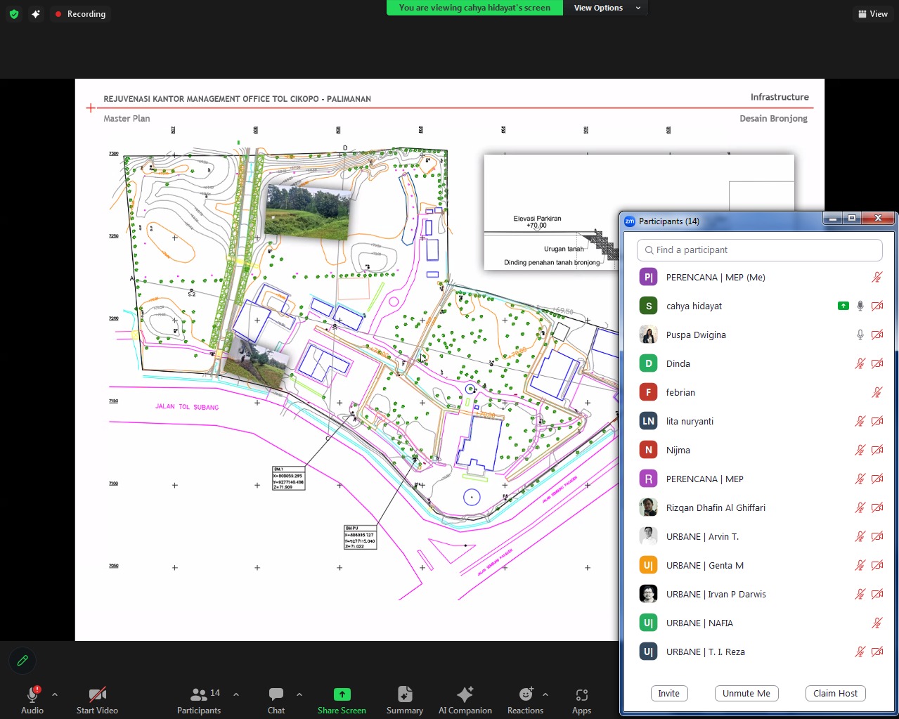This screenshot has height=719, width=899.
Task: Click the green Share Screen icon
Action: (342, 694)
